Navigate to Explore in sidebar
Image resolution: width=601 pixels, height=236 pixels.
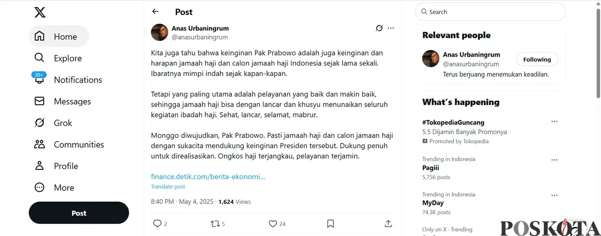(x=68, y=58)
